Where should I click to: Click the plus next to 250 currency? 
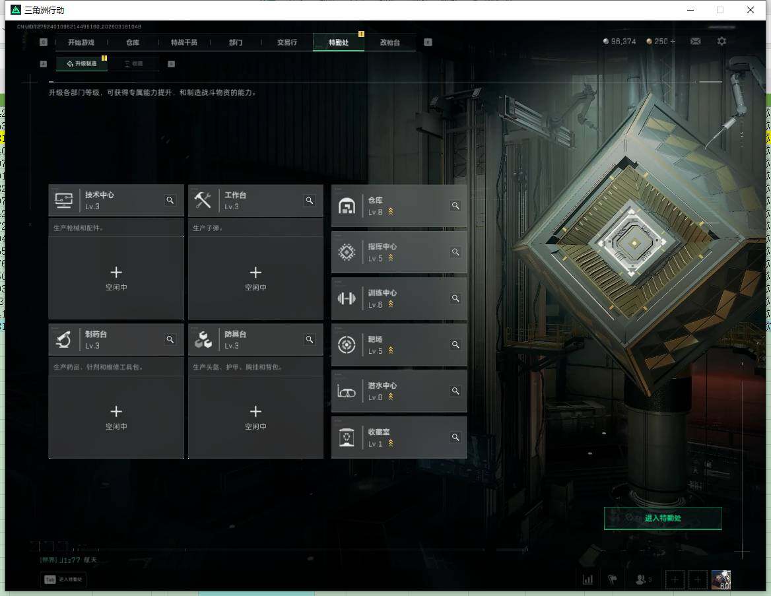pyautogui.click(x=673, y=42)
